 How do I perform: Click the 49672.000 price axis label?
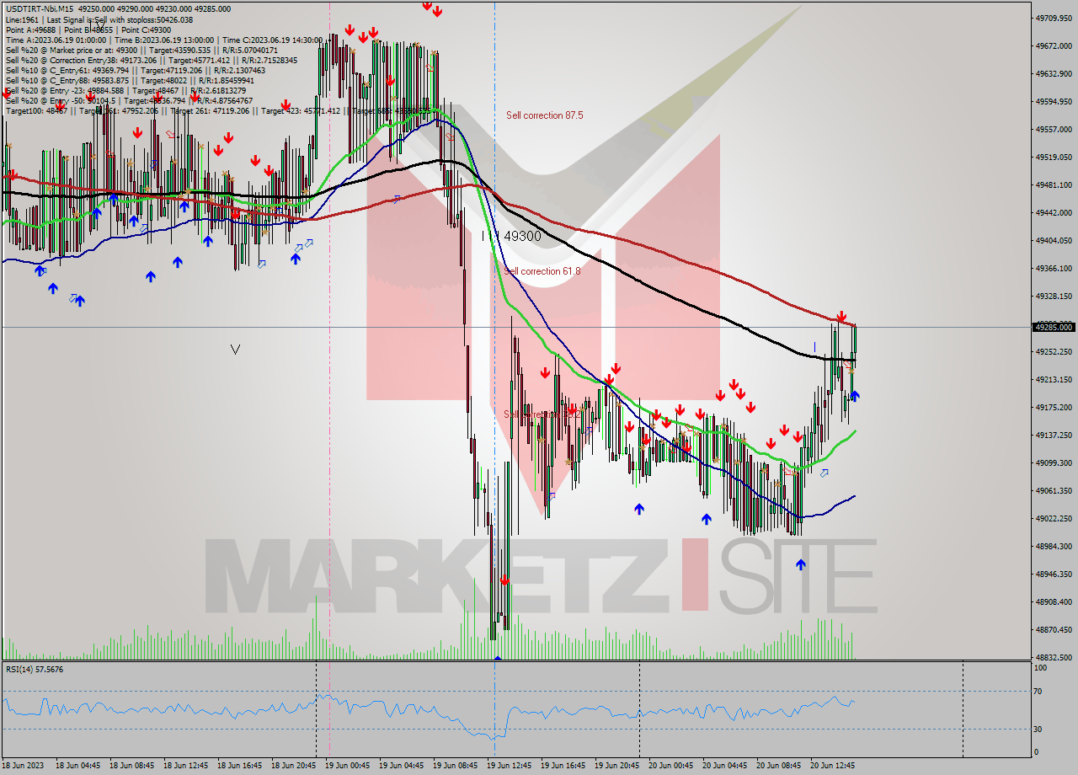pos(1052,45)
